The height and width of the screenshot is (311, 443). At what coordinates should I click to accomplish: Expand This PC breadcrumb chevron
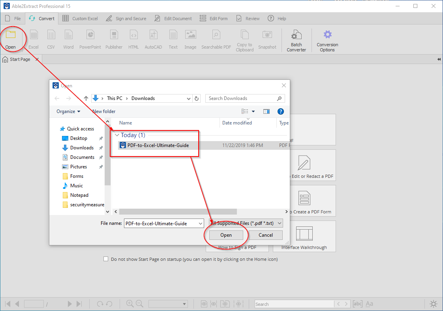127,98
